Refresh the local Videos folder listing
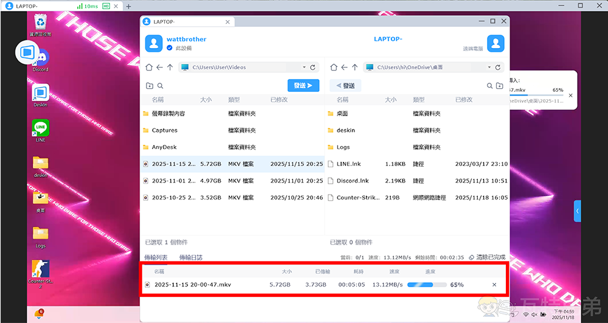The image size is (608, 323). 313,68
